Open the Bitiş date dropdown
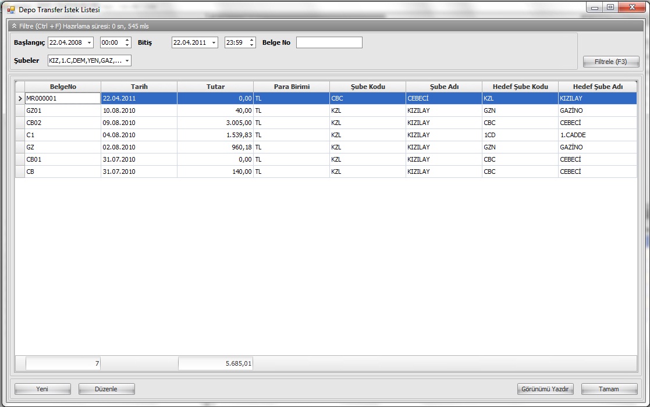The width and height of the screenshot is (650, 407). 214,42
